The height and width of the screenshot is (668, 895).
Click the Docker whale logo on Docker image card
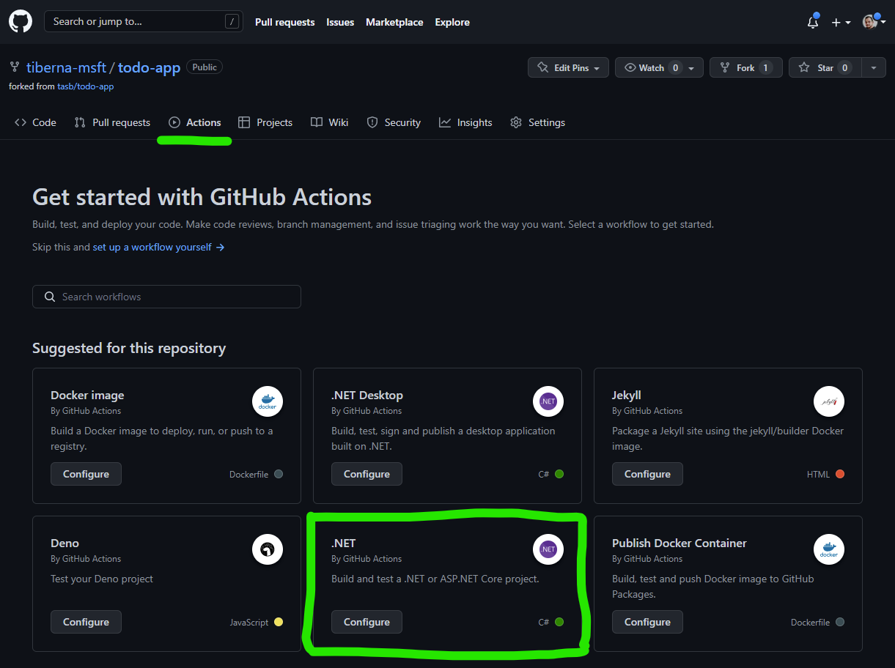[268, 401]
